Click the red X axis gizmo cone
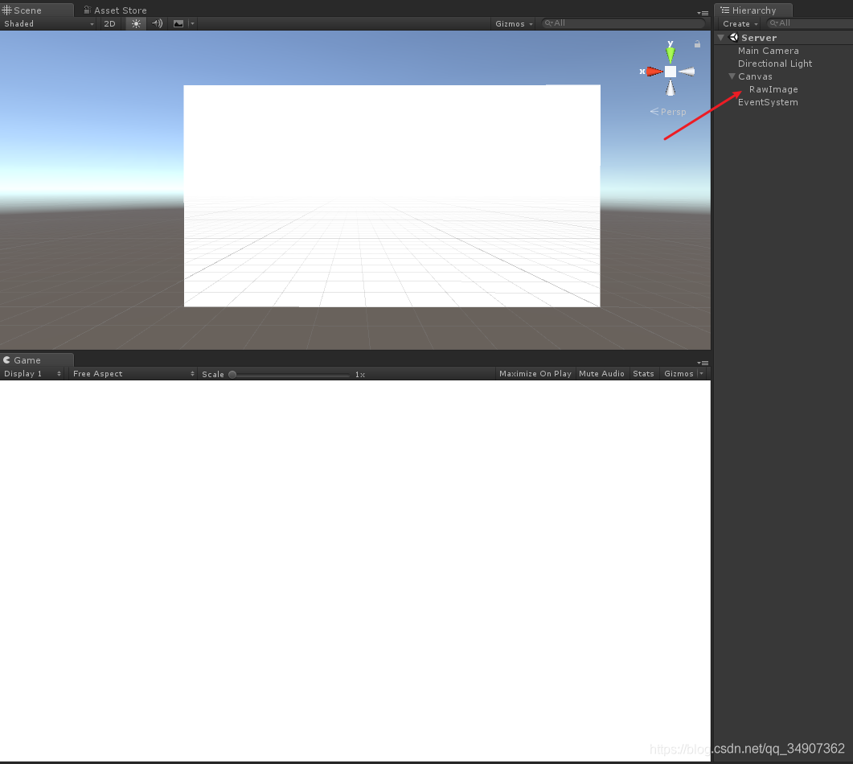Screen dimensions: 853x764 point(654,72)
